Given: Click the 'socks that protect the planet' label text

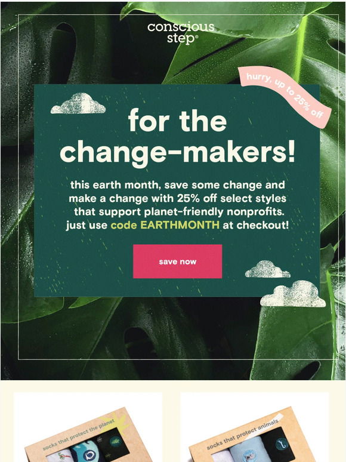Looking at the screenshot, I should pos(78,435).
